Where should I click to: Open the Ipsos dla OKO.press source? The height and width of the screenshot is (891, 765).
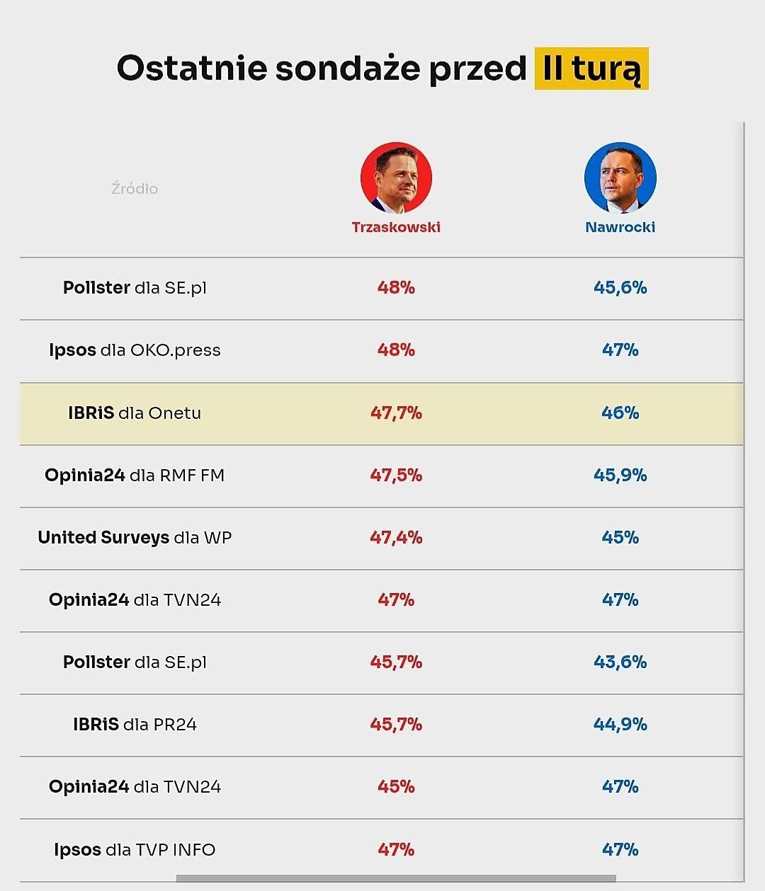point(135,350)
